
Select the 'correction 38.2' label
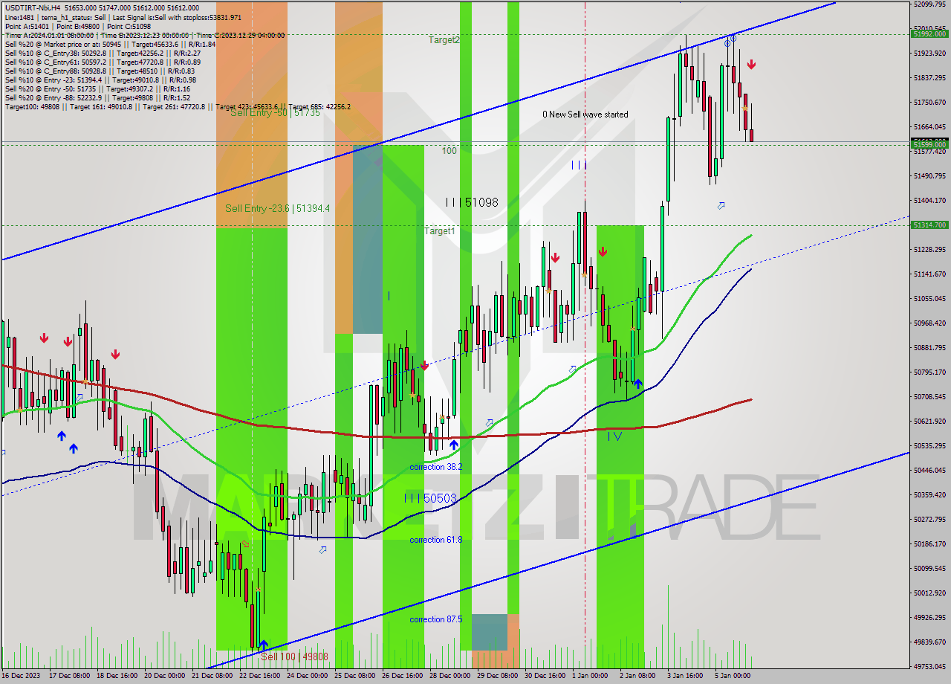tap(435, 467)
